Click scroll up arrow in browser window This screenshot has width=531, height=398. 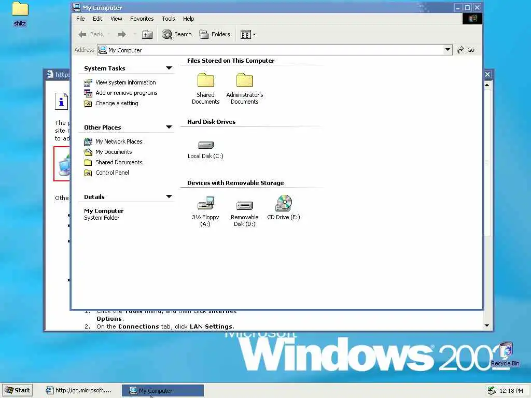(487, 85)
